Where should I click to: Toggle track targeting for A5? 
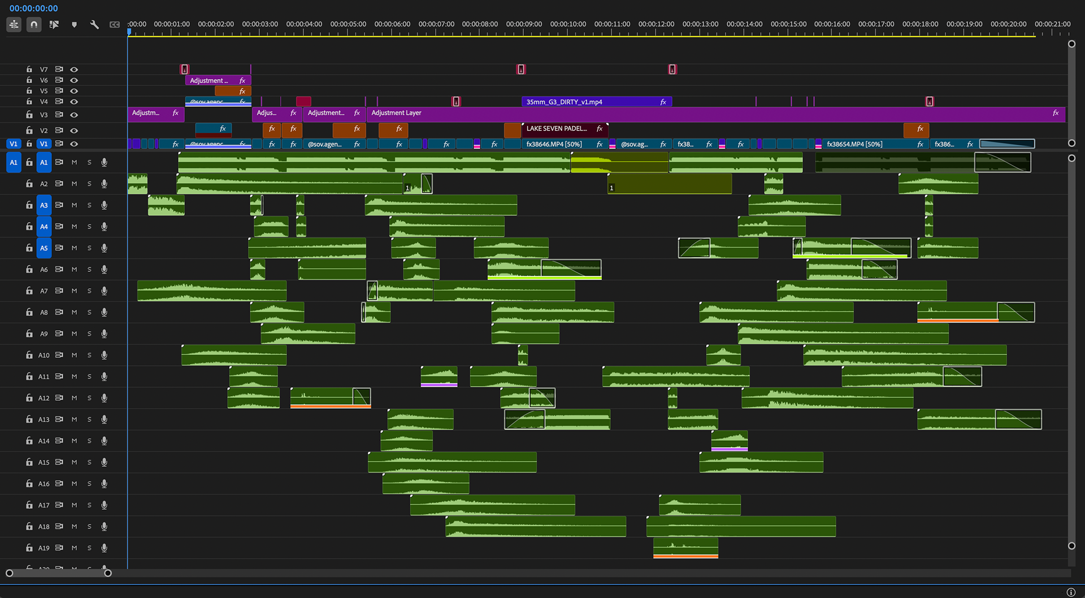[x=44, y=248]
